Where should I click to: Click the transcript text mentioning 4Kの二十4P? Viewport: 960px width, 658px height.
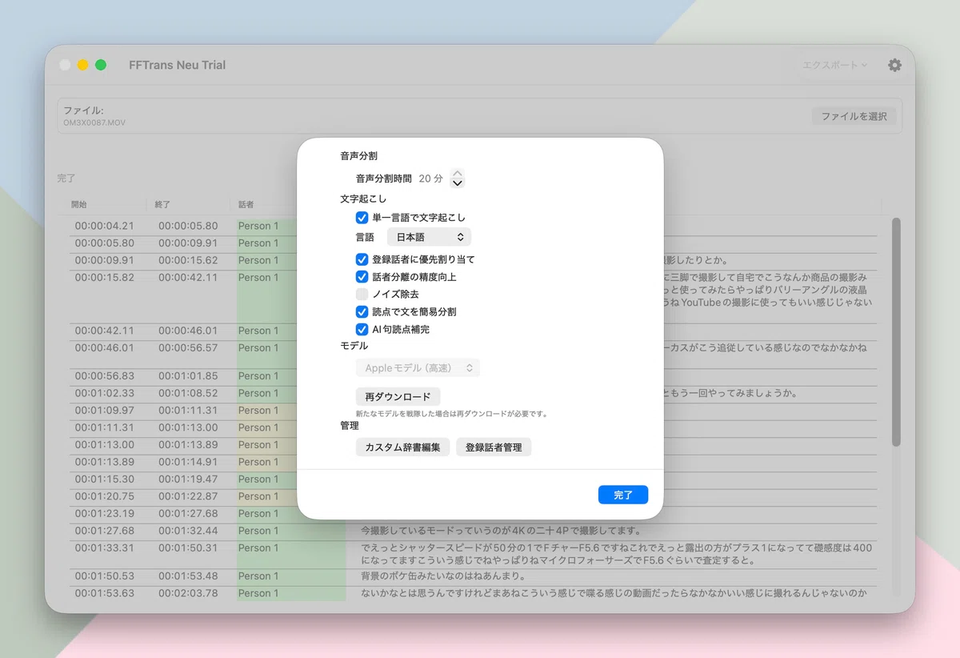pyautogui.click(x=502, y=531)
